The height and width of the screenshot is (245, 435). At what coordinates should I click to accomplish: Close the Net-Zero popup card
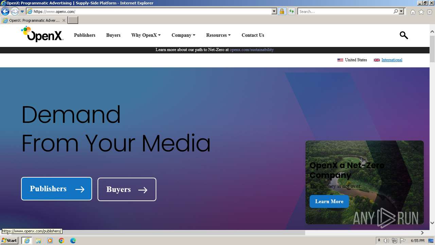416,149
